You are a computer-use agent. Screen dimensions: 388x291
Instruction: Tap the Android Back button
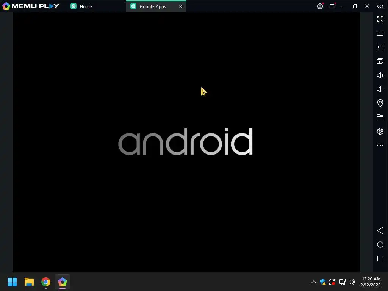[380, 231]
